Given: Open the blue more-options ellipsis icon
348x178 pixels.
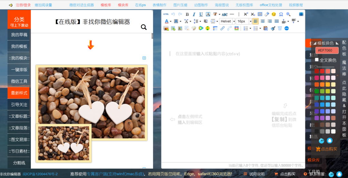Looking at the screenshot, I should (286, 28).
